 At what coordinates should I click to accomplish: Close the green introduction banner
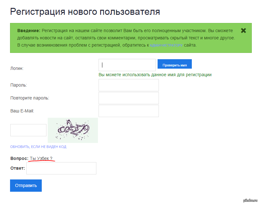tap(243, 31)
